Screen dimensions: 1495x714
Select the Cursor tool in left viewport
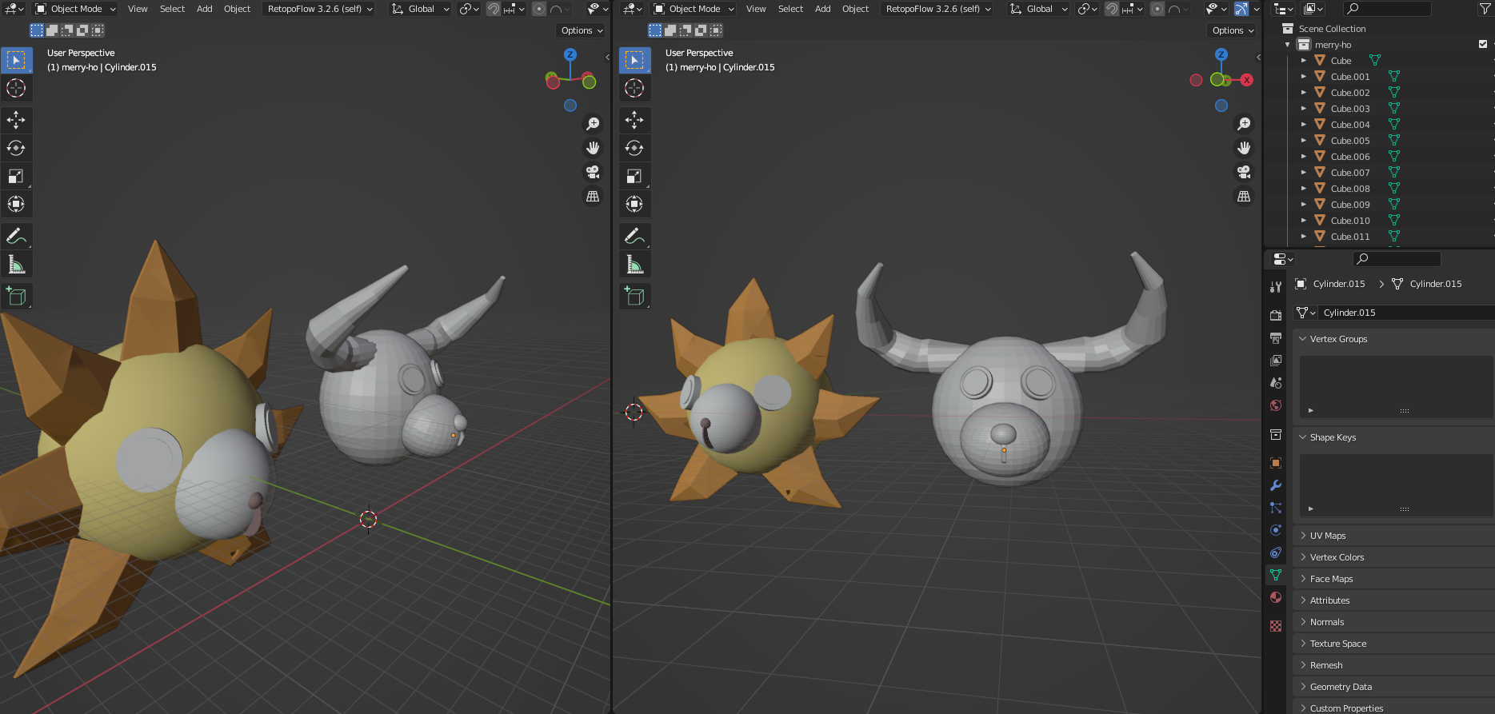(x=16, y=88)
